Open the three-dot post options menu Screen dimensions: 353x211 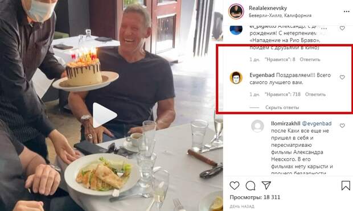tap(347, 11)
